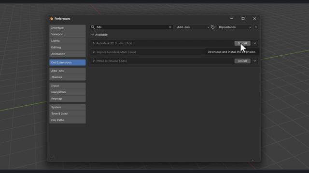Viewport: 309px width, 173px height.
Task: Open the System preferences section
Action: click(68, 107)
